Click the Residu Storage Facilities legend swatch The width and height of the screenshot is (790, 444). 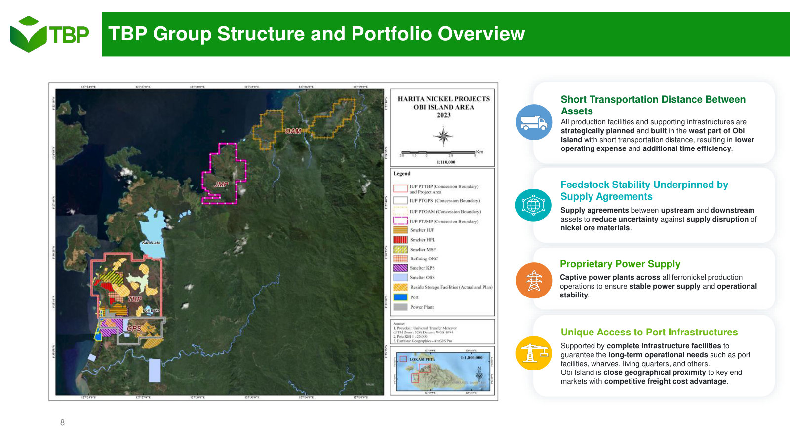(x=400, y=287)
